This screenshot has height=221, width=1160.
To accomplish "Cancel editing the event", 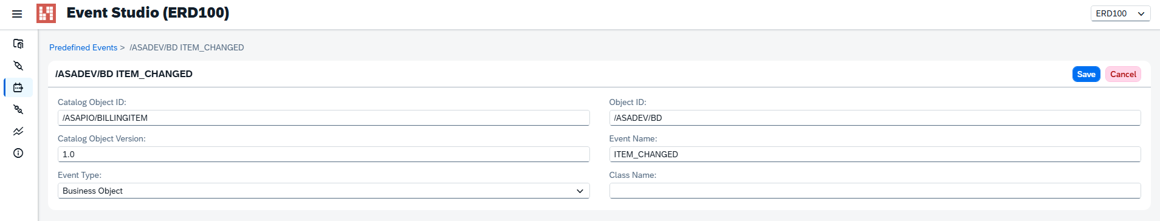I will click(1123, 74).
